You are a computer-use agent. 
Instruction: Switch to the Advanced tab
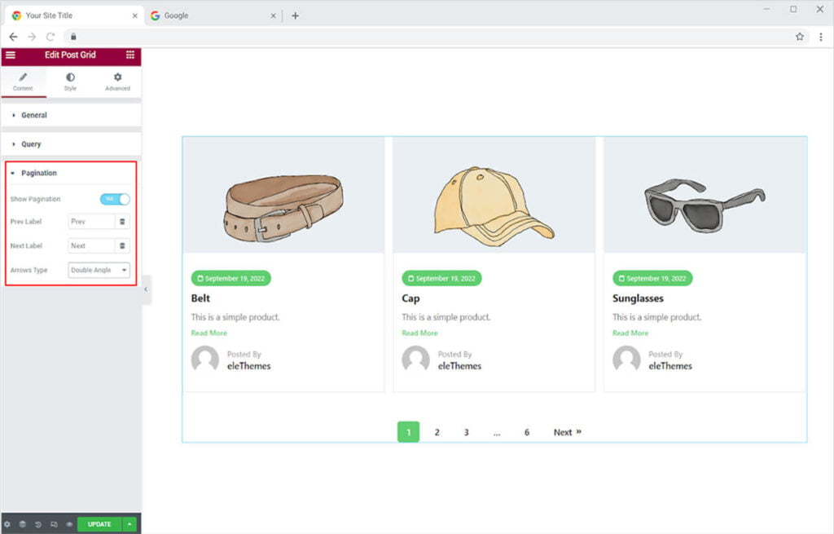[x=117, y=82]
